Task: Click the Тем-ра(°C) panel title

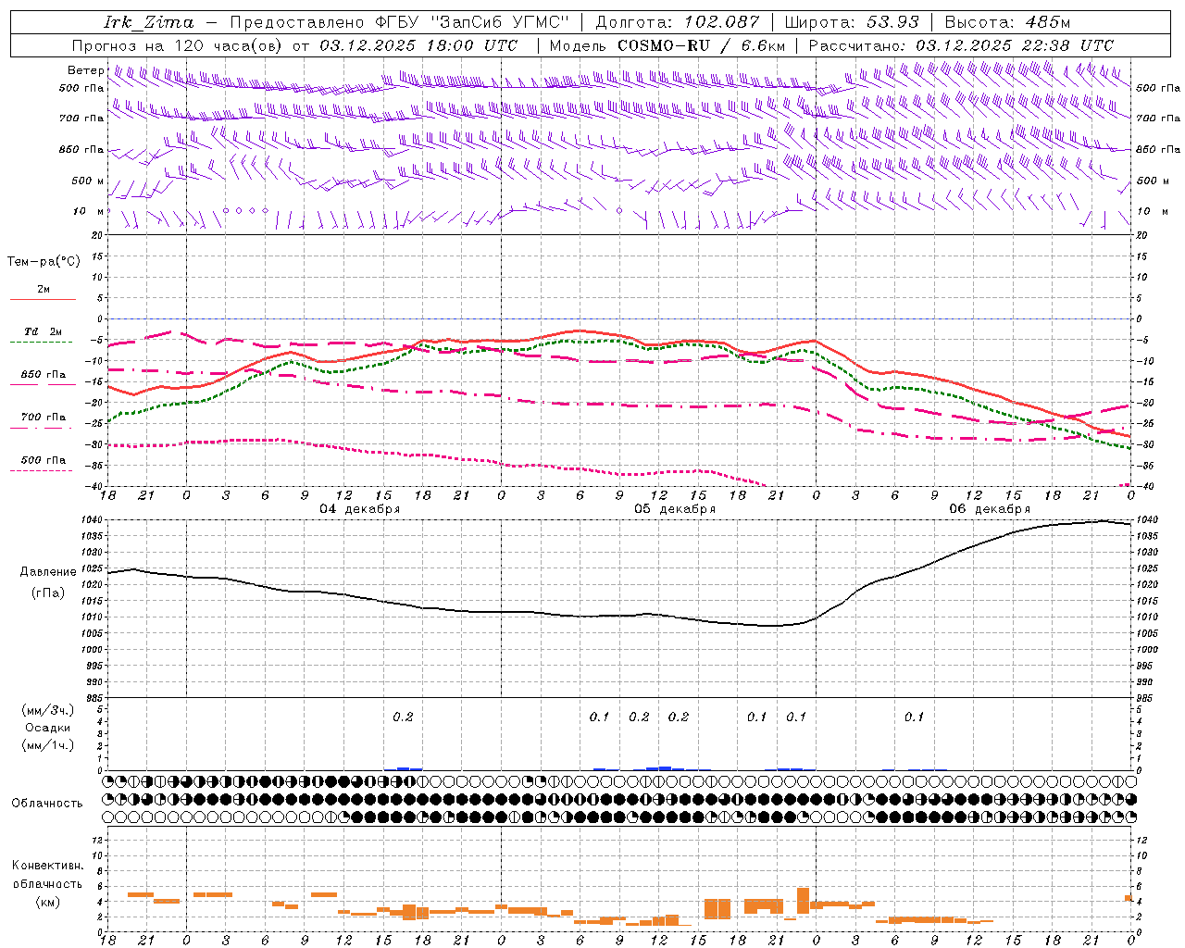Action: [x=44, y=262]
